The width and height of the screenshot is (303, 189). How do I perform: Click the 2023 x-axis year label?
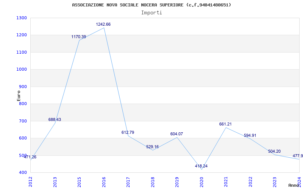click(x=275, y=182)
